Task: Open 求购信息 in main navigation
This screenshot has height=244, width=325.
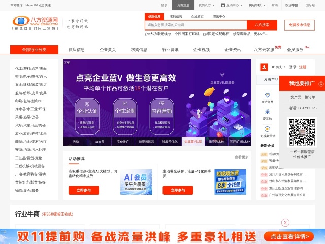Action: 139,50
